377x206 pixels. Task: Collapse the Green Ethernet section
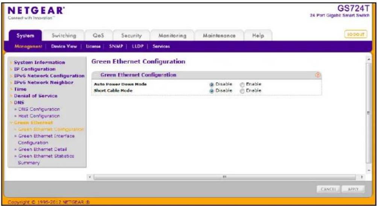click(33, 123)
